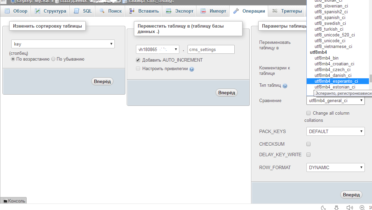Open help icon next to Тип таблиц
This screenshot has width=372, height=210.
click(285, 86)
